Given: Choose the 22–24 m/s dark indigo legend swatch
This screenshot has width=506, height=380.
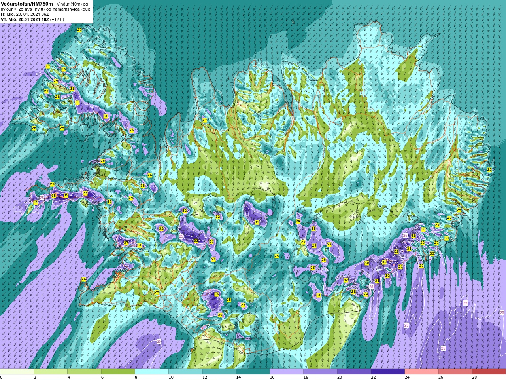Looking at the screenshot, I should tap(388, 372).
